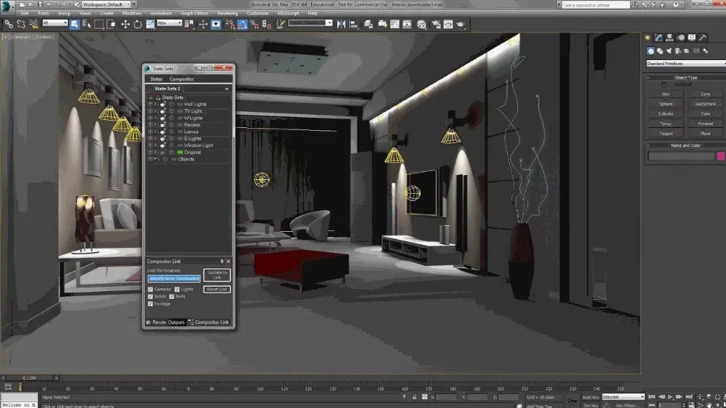Select the Rotate transform tool
Image resolution: width=726 pixels, height=408 pixels.
pyautogui.click(x=138, y=24)
